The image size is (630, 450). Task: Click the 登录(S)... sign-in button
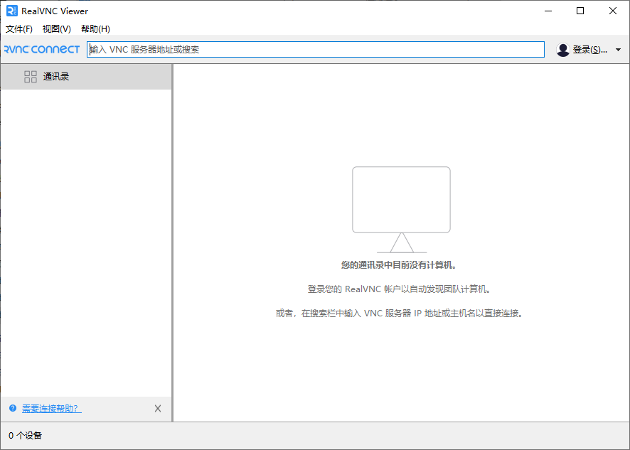[589, 50]
